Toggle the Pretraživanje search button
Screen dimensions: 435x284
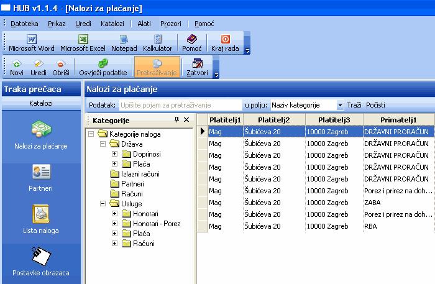tap(157, 67)
